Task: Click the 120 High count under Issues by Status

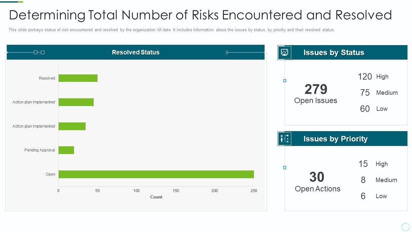Action: 365,77
